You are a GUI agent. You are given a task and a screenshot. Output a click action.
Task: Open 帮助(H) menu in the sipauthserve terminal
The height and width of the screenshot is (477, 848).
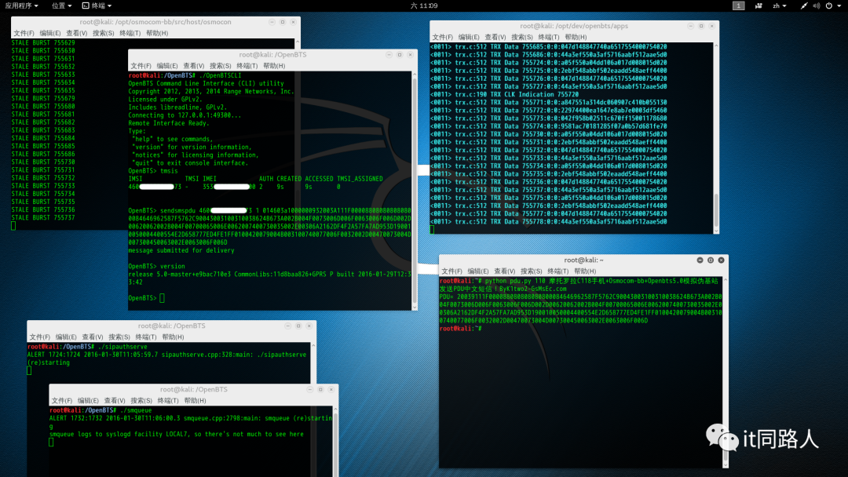click(x=173, y=337)
